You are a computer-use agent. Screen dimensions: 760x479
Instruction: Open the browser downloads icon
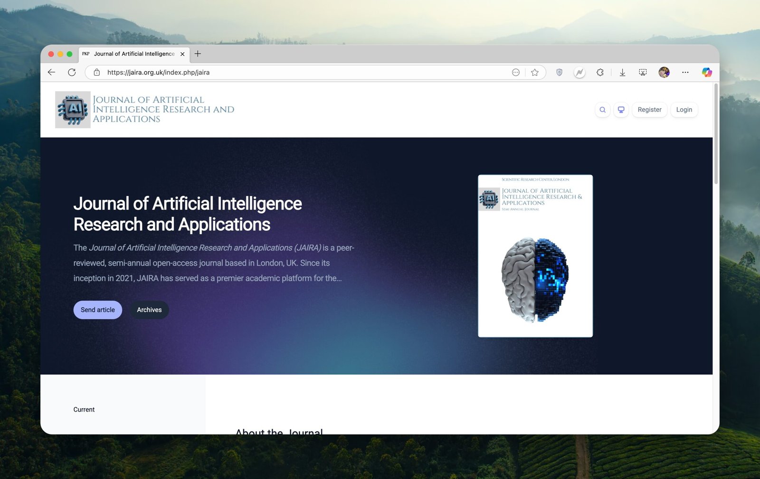pyautogui.click(x=622, y=72)
